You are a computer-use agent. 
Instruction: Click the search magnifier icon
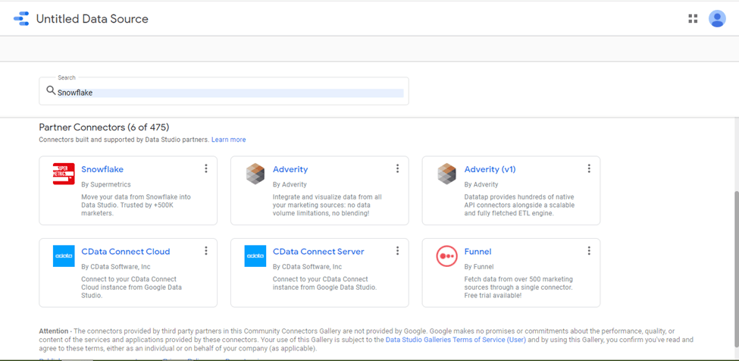point(51,90)
